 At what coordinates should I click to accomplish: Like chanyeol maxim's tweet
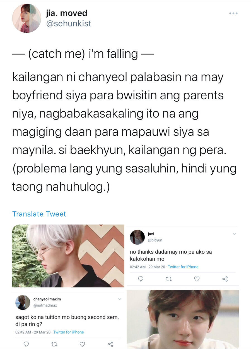point(82,344)
